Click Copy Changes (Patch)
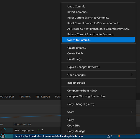Image resolution: width=140 pixels, height=139 pixels. coord(98,104)
